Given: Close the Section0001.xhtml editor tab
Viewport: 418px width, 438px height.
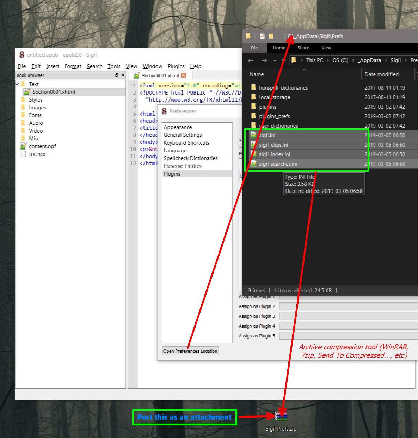Looking at the screenshot, I should (x=183, y=75).
